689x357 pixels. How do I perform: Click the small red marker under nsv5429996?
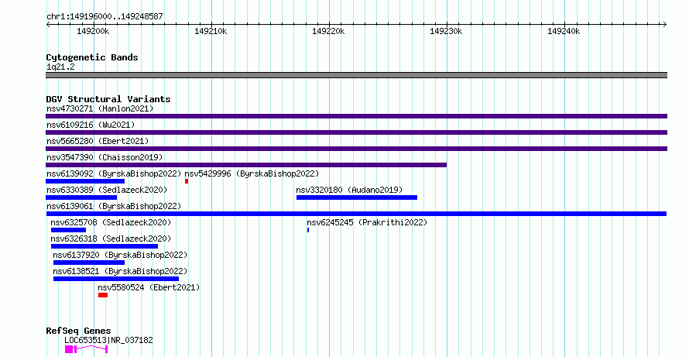pyautogui.click(x=187, y=181)
